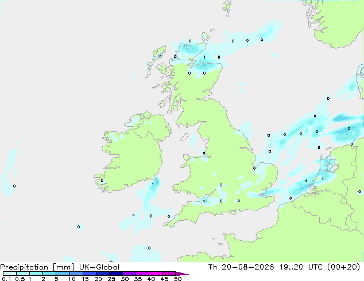Click the 40–45 mm magenta legend swatch
The width and height of the screenshot is (364, 281).
(156, 274)
